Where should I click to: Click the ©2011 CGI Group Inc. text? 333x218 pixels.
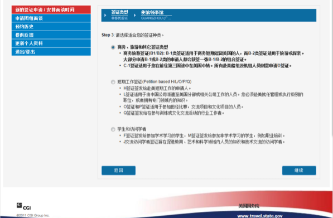[33, 215]
